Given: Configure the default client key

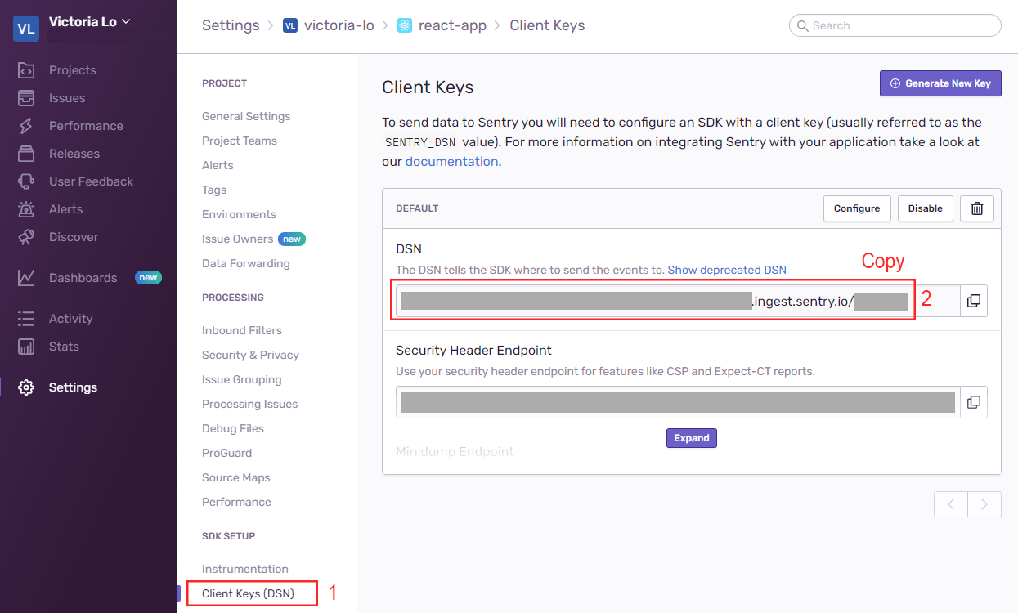Looking at the screenshot, I should [x=857, y=208].
